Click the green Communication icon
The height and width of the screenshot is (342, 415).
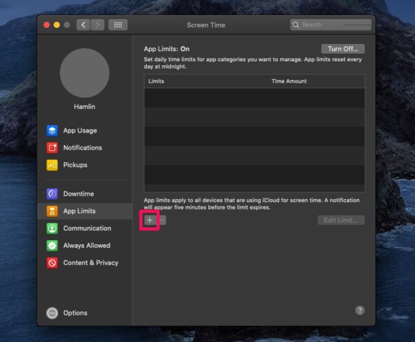coord(52,228)
